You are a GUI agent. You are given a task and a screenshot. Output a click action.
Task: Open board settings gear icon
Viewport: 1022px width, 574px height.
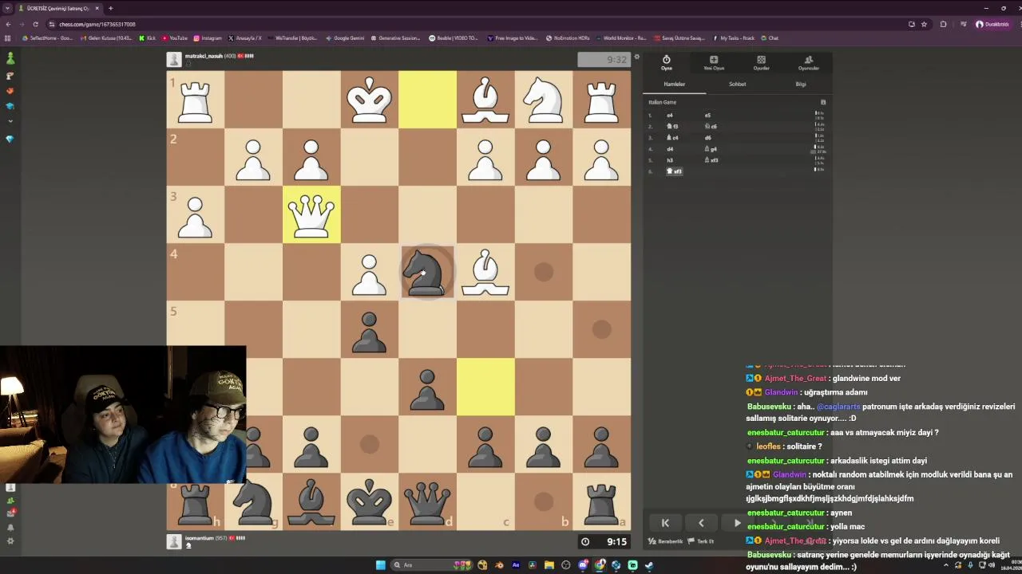click(636, 57)
